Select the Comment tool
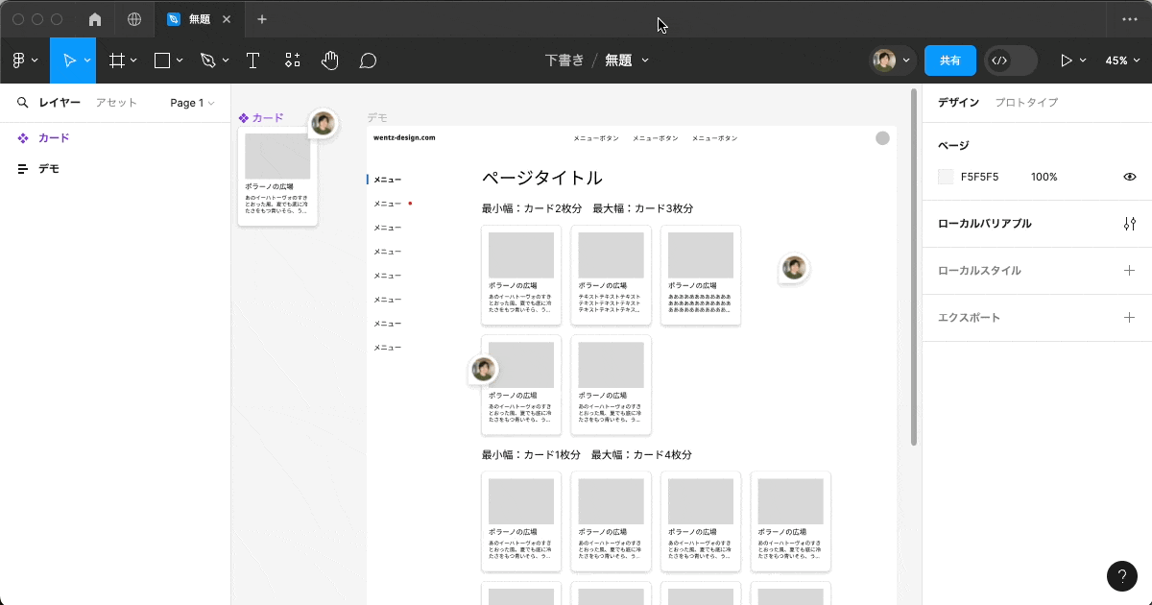1152x605 pixels. (x=368, y=60)
